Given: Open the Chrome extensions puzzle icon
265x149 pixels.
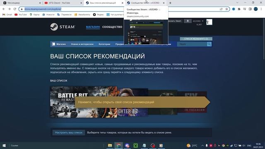Looking at the screenshot, I should tap(239, 9).
